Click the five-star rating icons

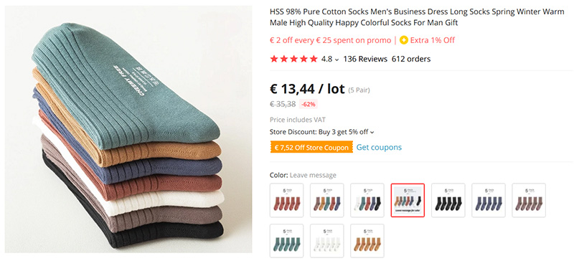[x=293, y=59]
